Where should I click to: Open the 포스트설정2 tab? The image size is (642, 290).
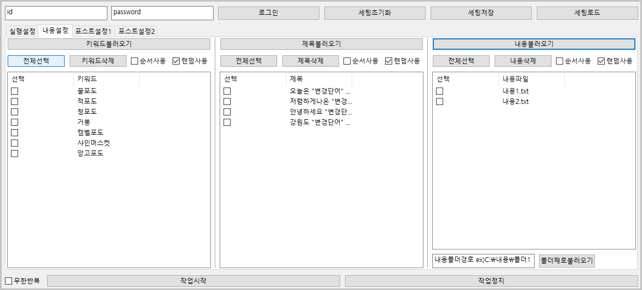pos(136,31)
